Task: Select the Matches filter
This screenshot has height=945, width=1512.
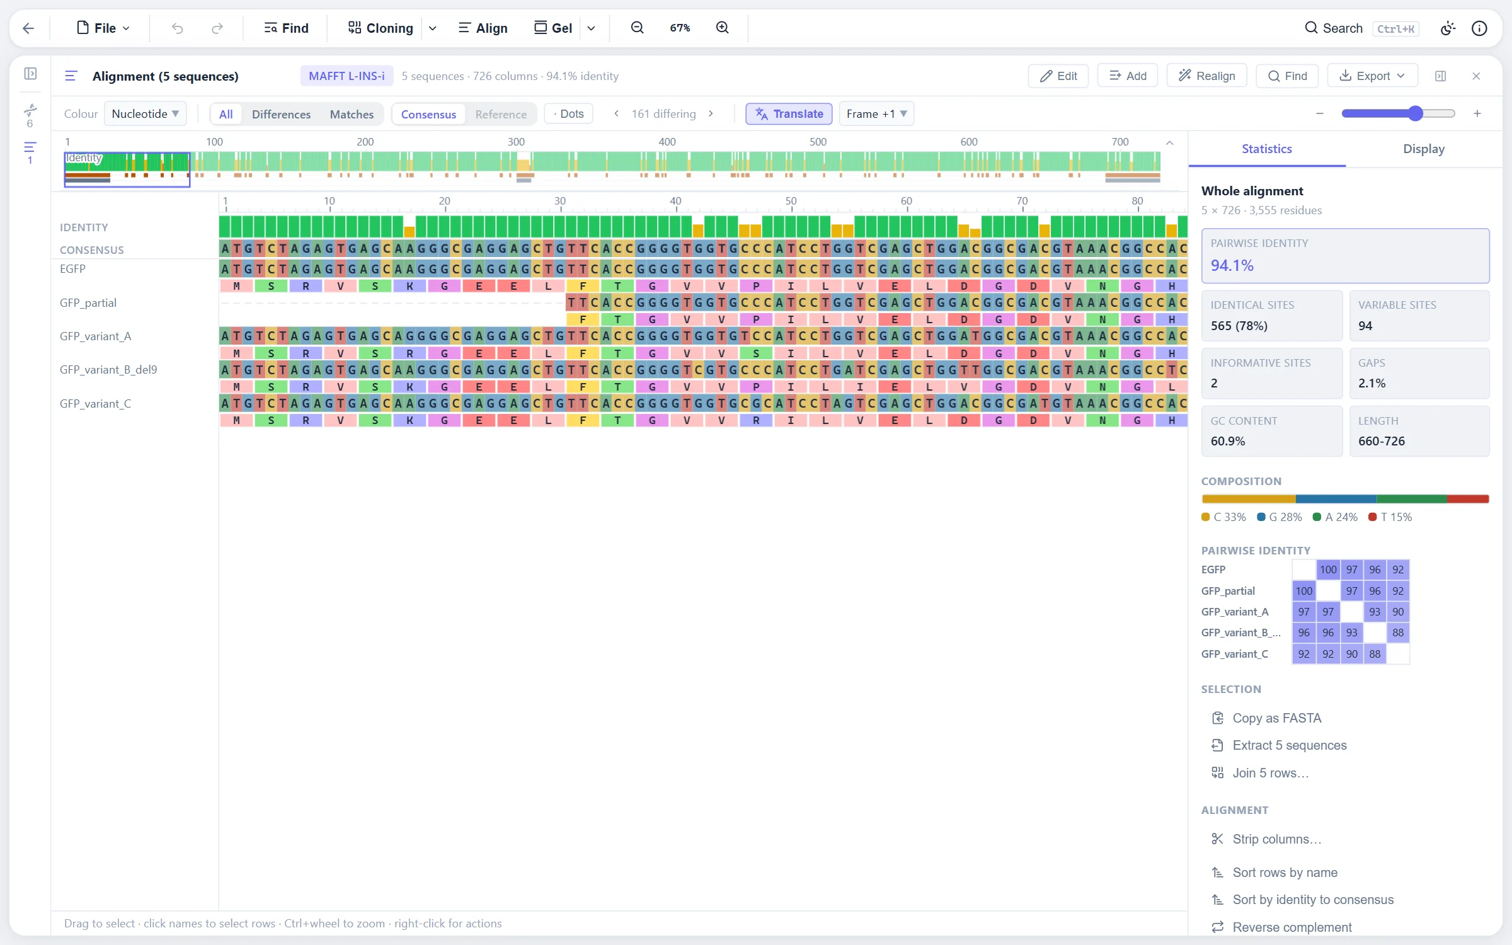Action: [352, 114]
